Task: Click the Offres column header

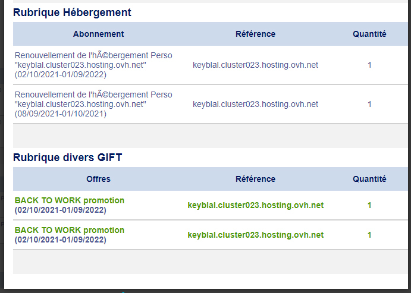Action: click(99, 179)
